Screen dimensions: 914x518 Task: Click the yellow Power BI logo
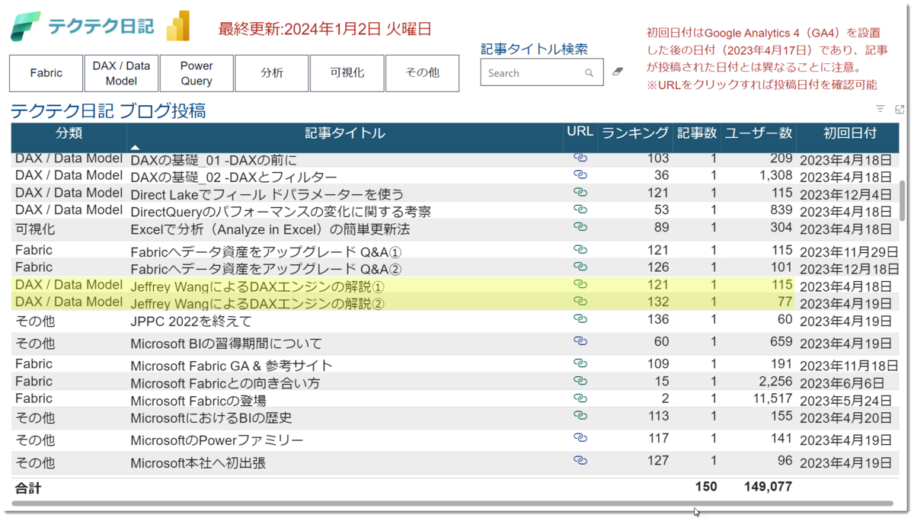[x=177, y=26]
